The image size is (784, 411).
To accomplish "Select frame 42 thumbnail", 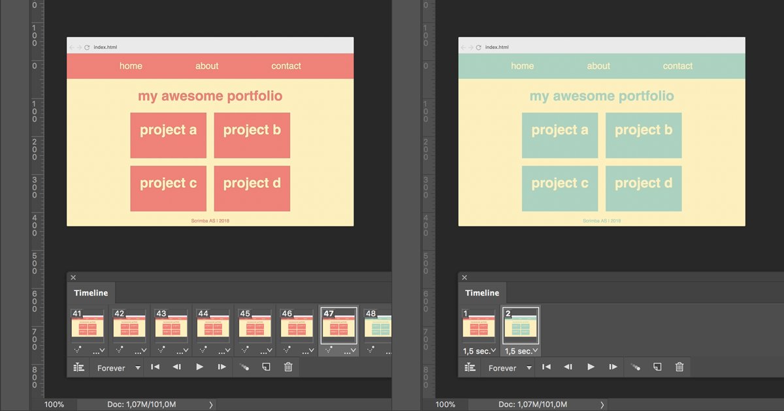I will 129,325.
